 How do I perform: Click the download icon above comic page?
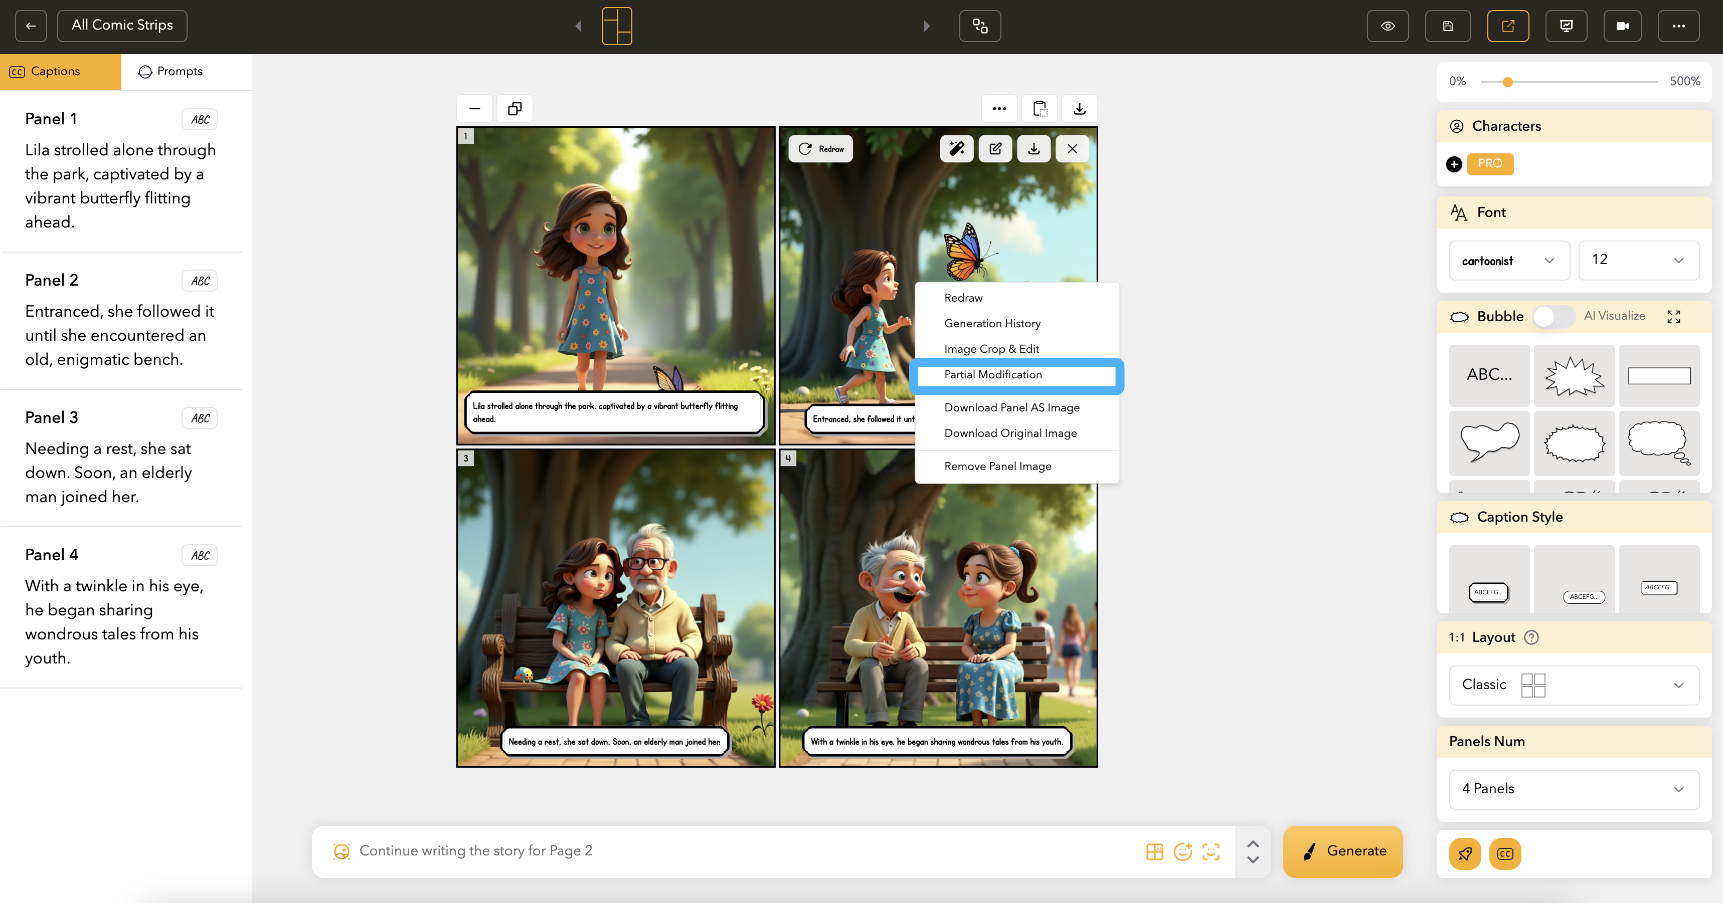(1079, 108)
